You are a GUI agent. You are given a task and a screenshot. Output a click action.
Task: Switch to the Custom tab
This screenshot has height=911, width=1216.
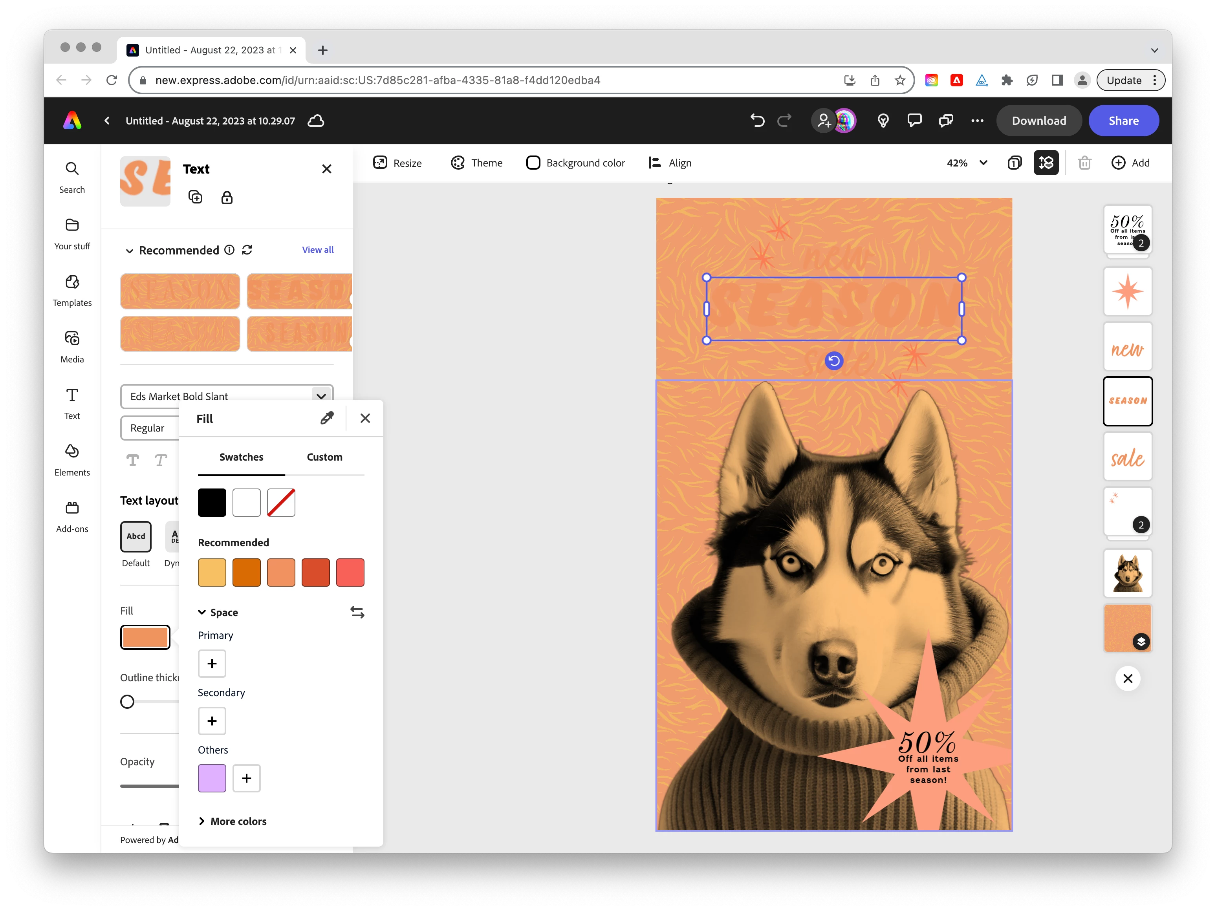point(324,457)
